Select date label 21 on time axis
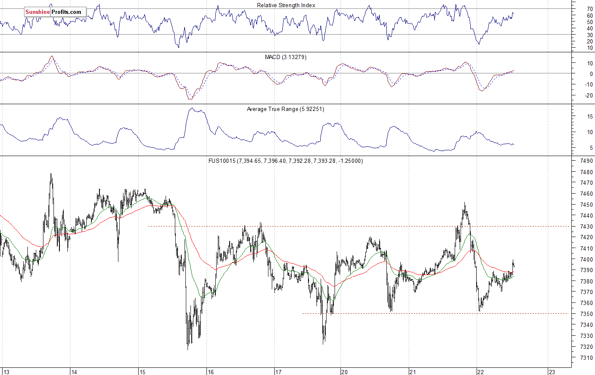Screen dimensions: 595x375 (x=413, y=372)
